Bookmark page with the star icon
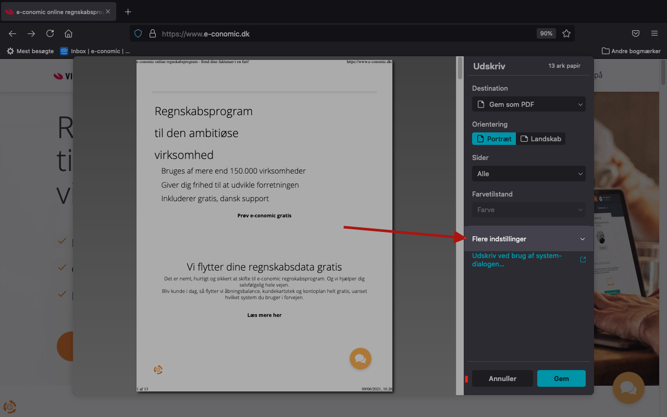 (x=566, y=33)
